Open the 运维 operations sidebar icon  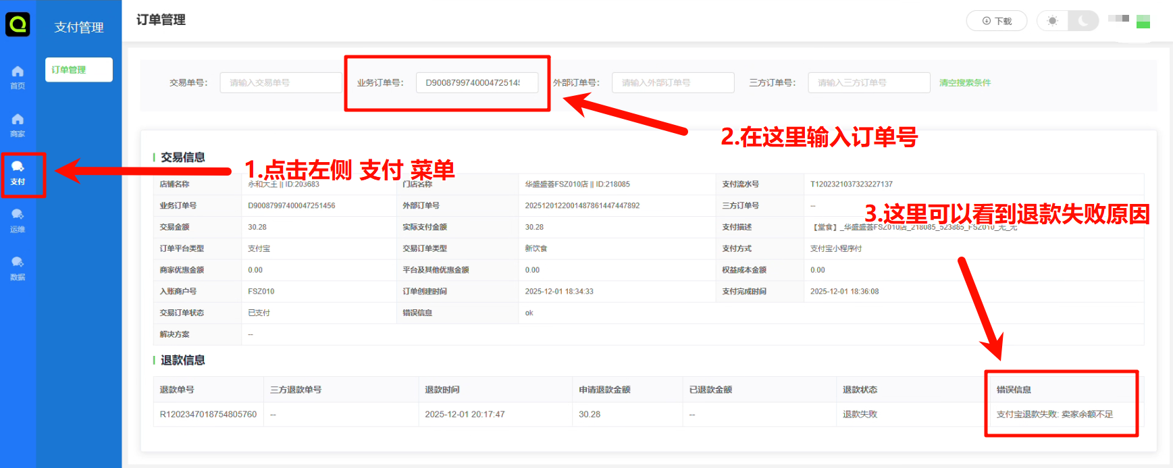[x=18, y=220]
